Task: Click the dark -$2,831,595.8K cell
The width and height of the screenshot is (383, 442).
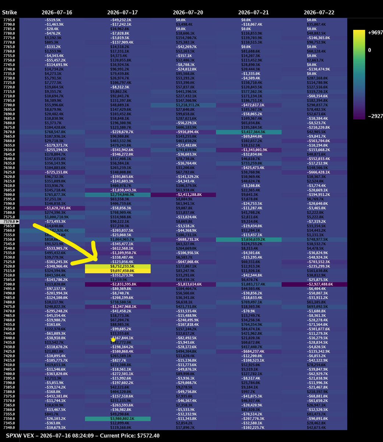Action: pos(118,284)
